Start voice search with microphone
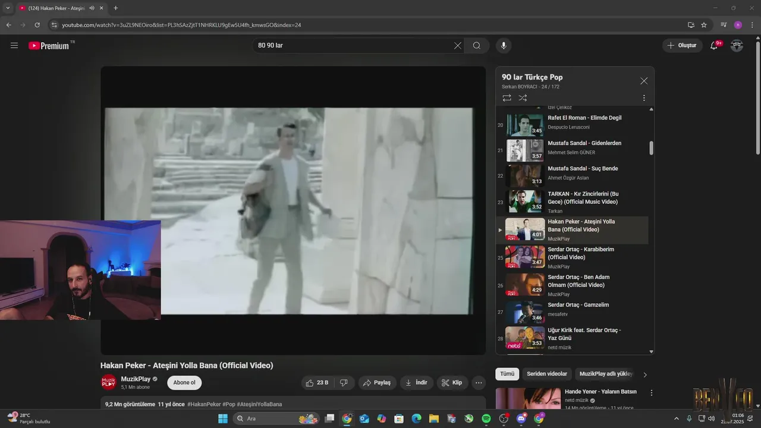 (x=504, y=45)
